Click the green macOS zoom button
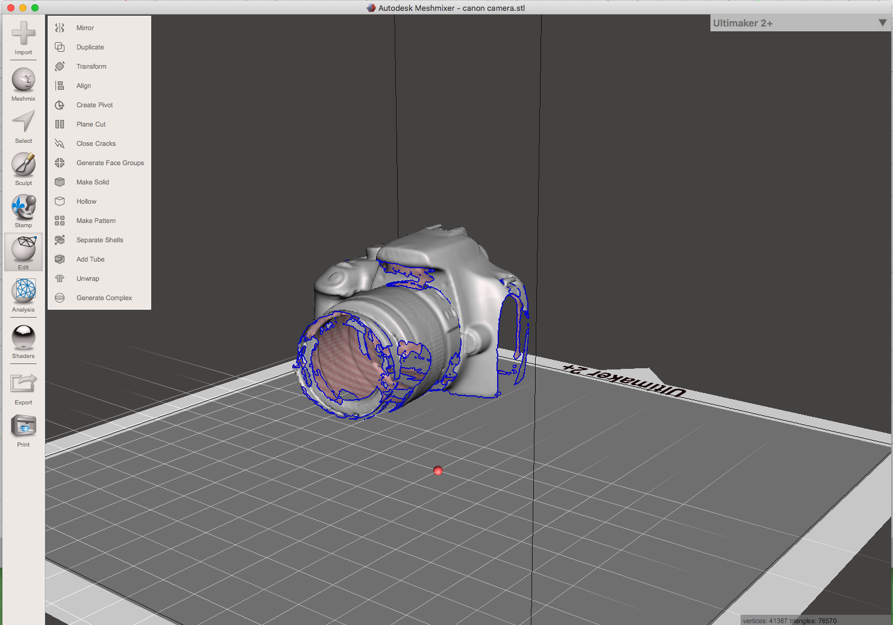This screenshot has width=893, height=625. coord(35,8)
